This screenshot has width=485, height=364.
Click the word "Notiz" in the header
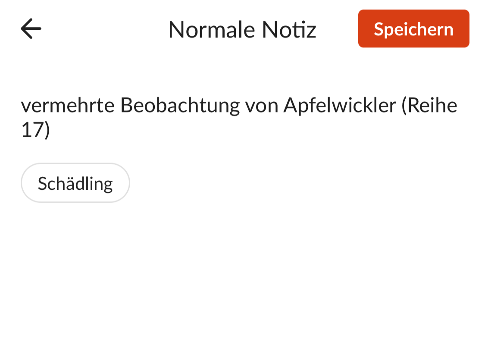point(289,29)
